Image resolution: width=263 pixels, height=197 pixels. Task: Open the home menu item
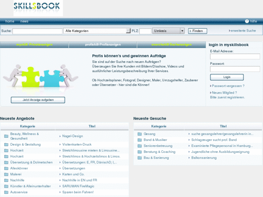pos(10,21)
